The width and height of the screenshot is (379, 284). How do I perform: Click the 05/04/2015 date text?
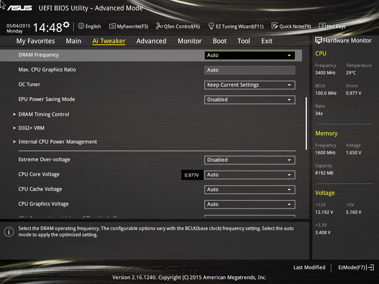click(18, 26)
